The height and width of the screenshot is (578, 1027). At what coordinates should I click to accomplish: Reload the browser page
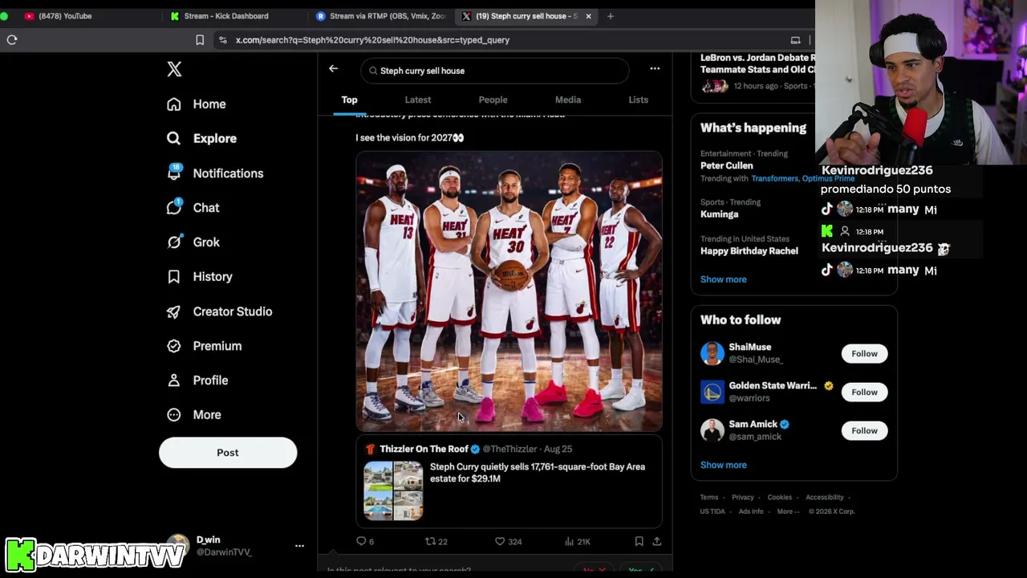point(12,40)
